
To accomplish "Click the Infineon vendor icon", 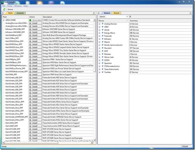I will (x=103, y=39).
